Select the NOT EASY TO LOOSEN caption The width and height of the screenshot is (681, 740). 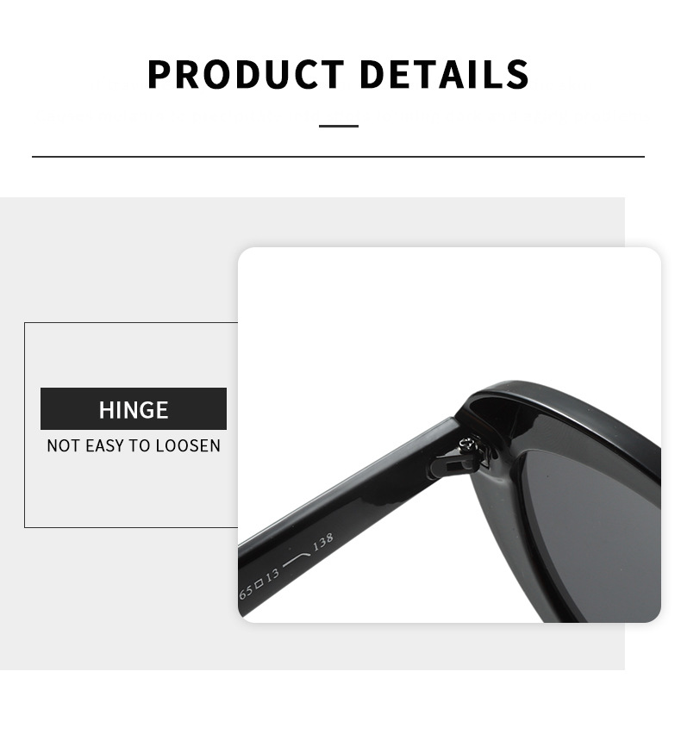coord(134,445)
